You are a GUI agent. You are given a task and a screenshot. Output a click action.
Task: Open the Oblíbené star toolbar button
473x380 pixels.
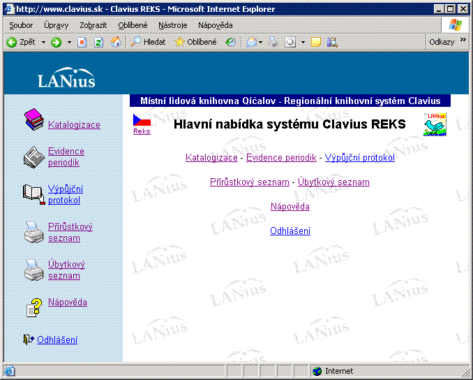click(x=196, y=42)
